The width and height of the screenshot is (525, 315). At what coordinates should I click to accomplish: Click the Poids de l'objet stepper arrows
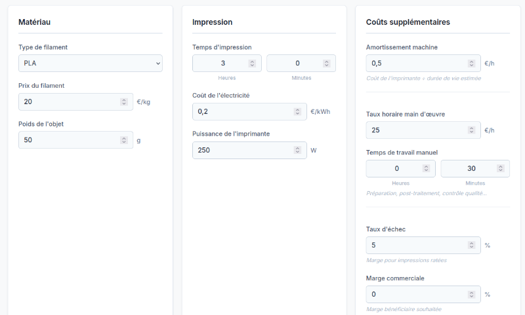coord(124,140)
